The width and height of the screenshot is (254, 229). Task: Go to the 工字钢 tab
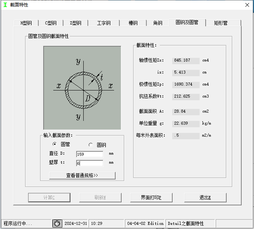point(104,23)
